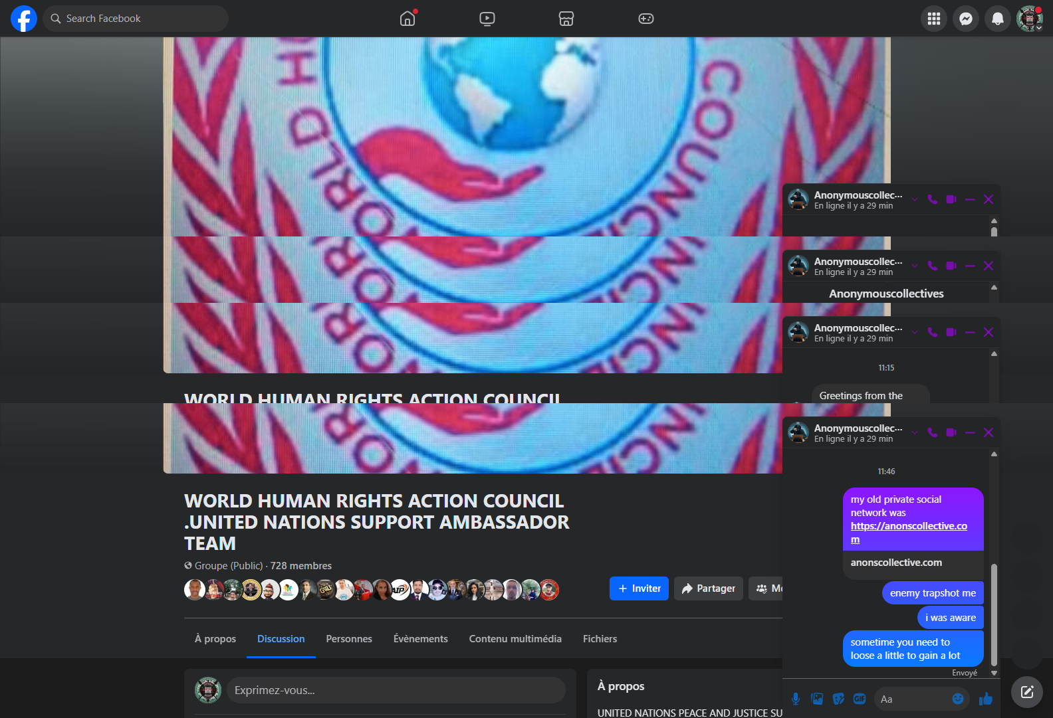
Task: Click the first member avatar in the row
Action: [x=194, y=590]
